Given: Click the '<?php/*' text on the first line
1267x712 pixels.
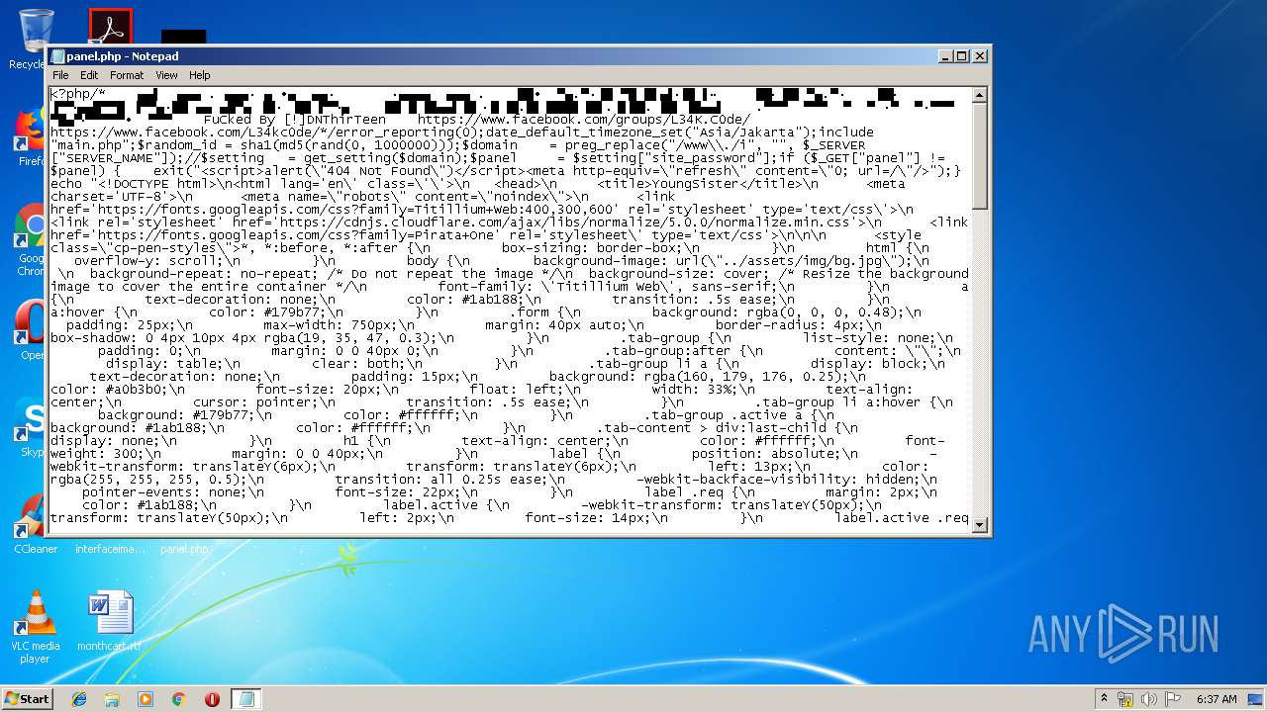Looking at the screenshot, I should pyautogui.click(x=77, y=94).
